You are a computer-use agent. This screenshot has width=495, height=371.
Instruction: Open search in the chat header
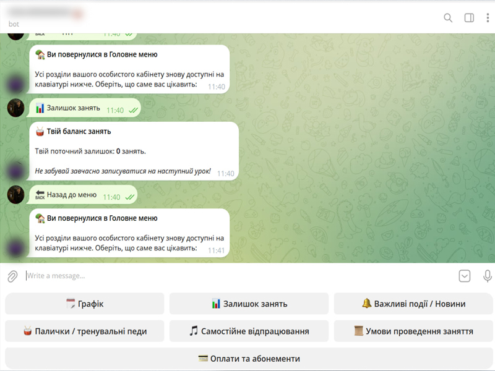click(447, 18)
